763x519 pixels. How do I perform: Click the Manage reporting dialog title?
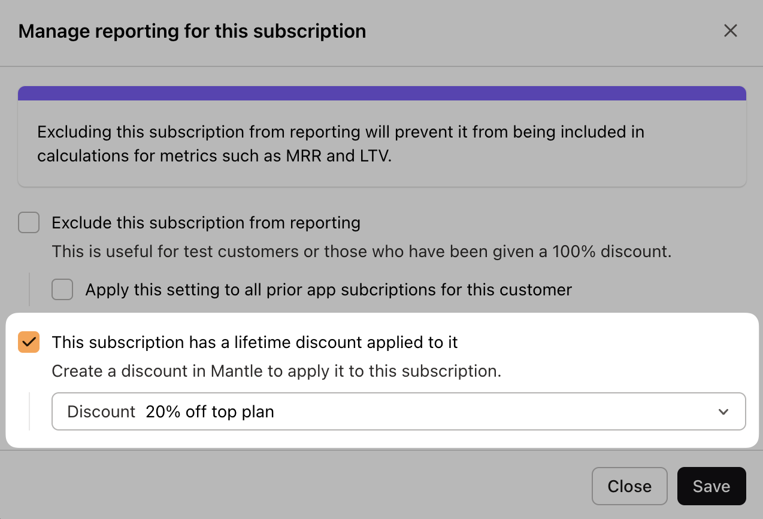click(x=193, y=30)
